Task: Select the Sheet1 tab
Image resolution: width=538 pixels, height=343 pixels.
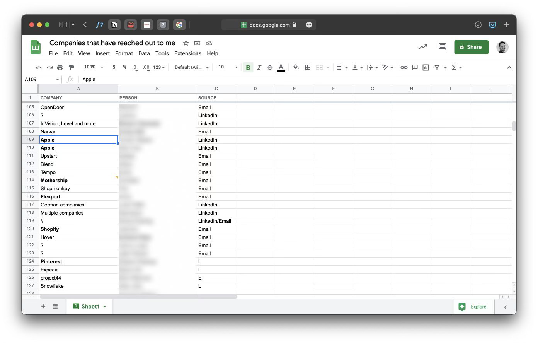Action: [x=89, y=306]
